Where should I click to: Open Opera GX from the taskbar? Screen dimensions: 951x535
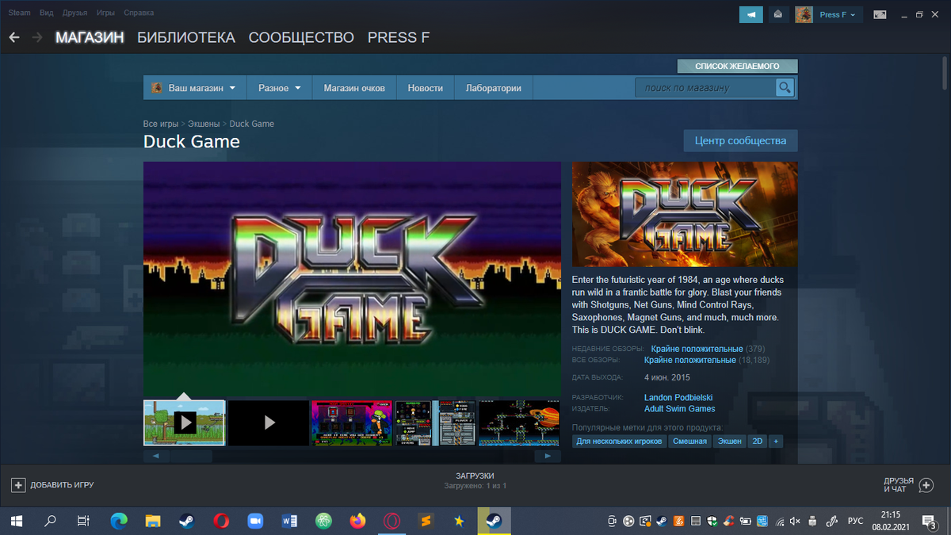tap(391, 521)
